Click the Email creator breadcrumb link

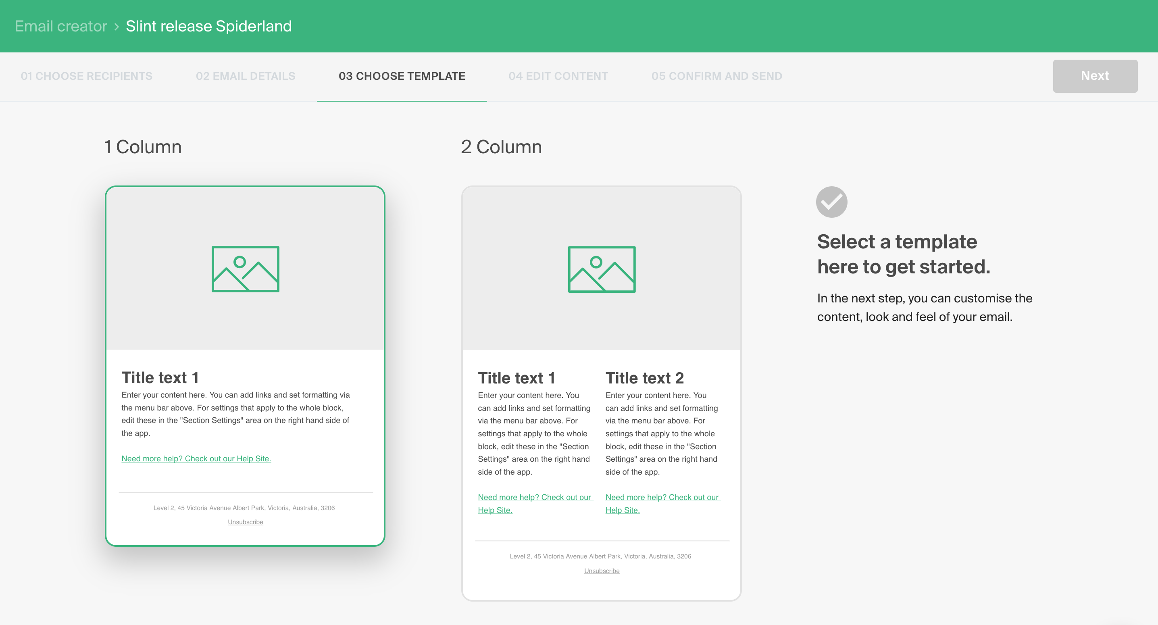(61, 26)
